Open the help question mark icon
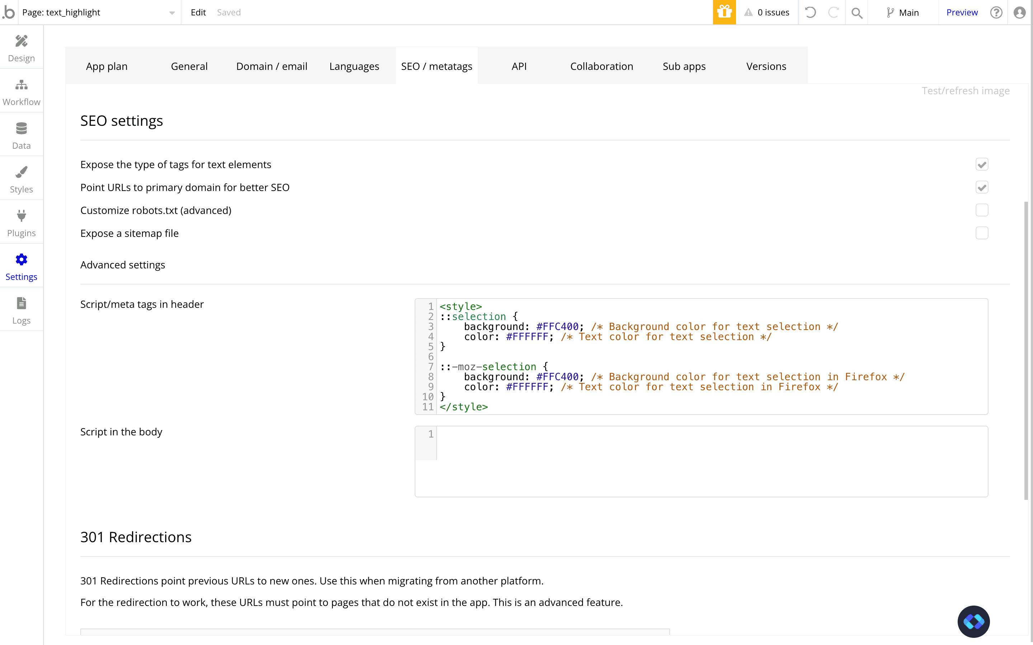 (996, 13)
